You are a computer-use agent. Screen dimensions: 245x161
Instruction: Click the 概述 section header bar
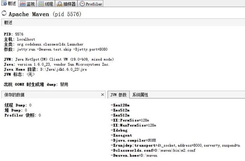[x=123, y=23]
